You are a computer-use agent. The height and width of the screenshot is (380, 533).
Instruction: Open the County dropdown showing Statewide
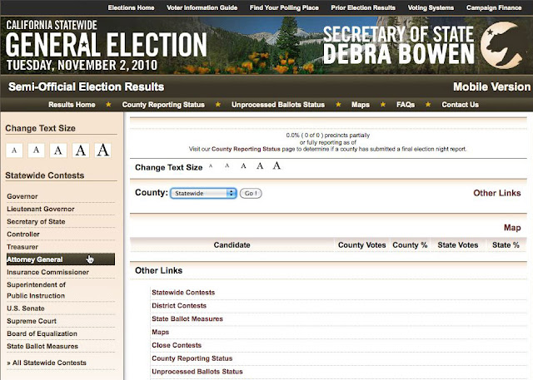tap(203, 193)
